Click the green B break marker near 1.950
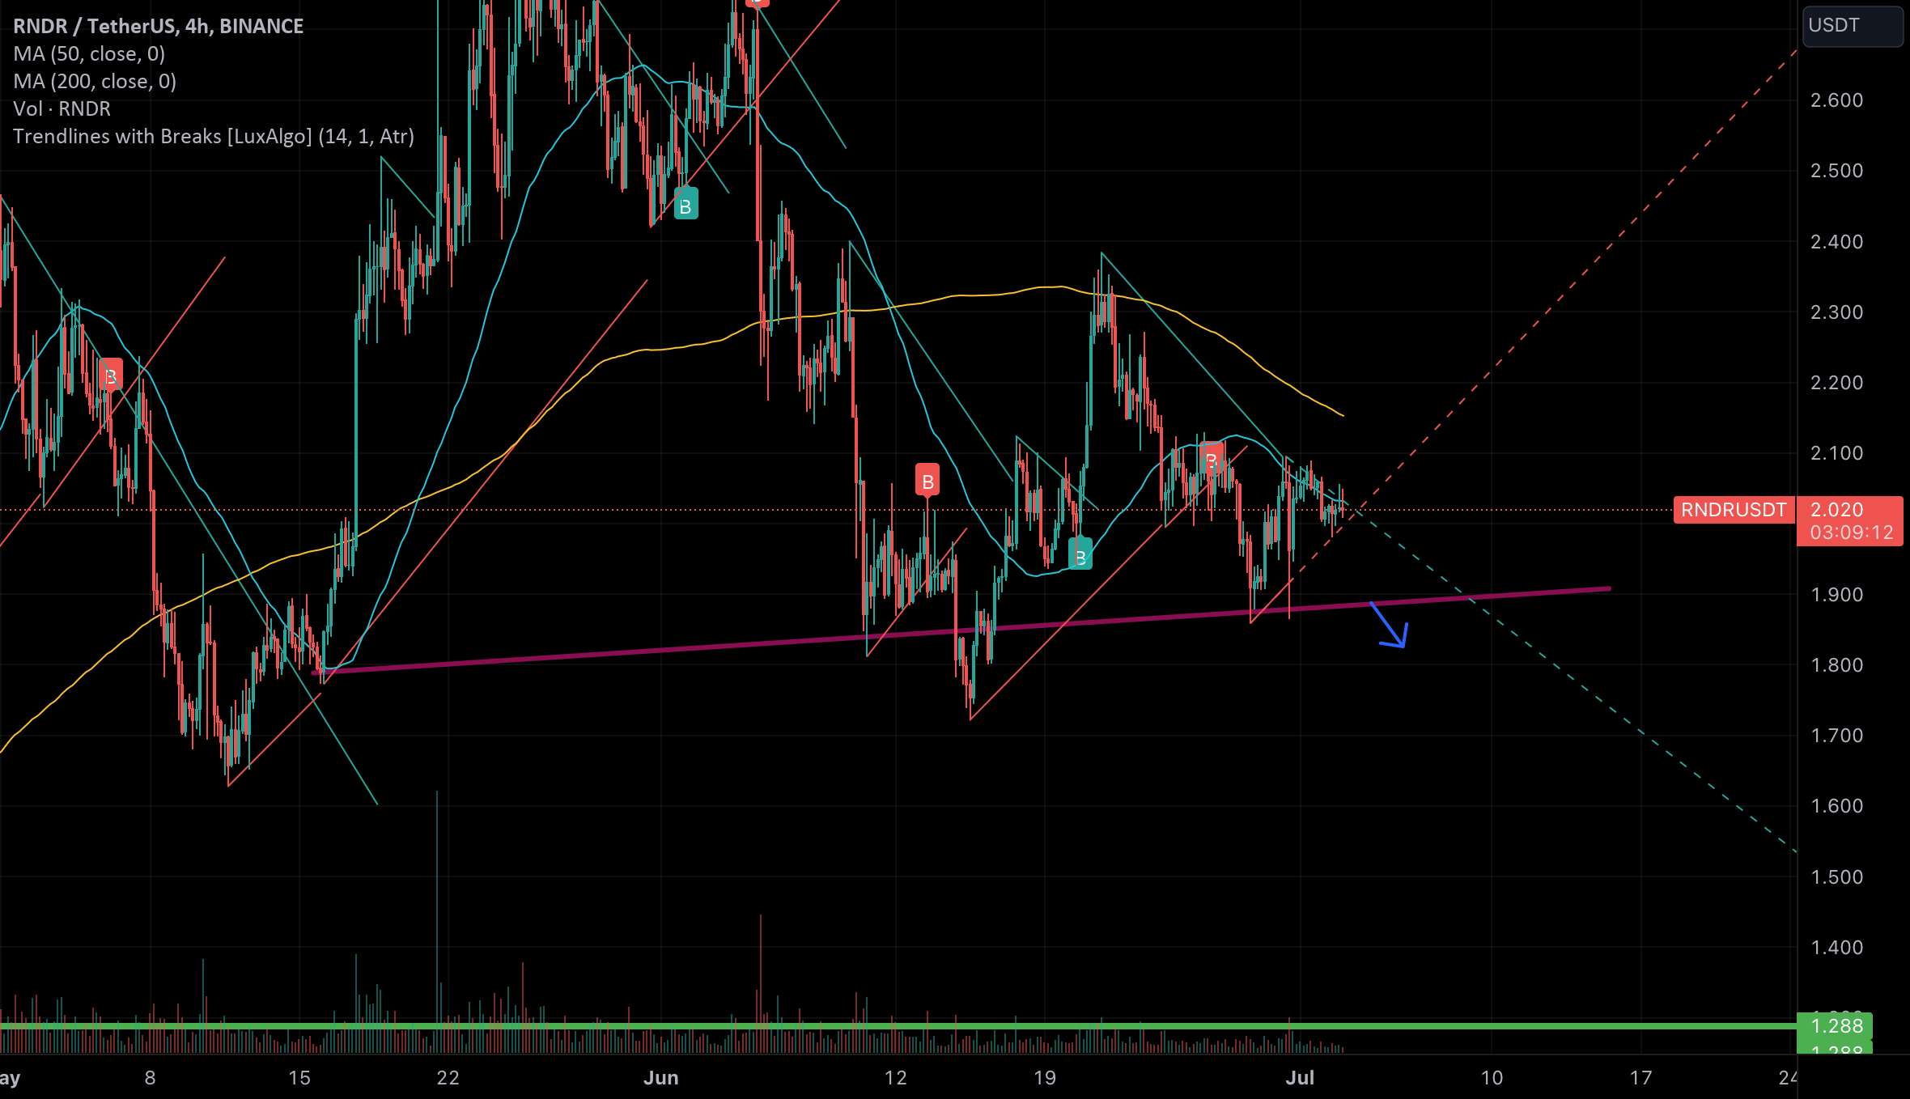This screenshot has width=1910, height=1099. (x=1080, y=555)
